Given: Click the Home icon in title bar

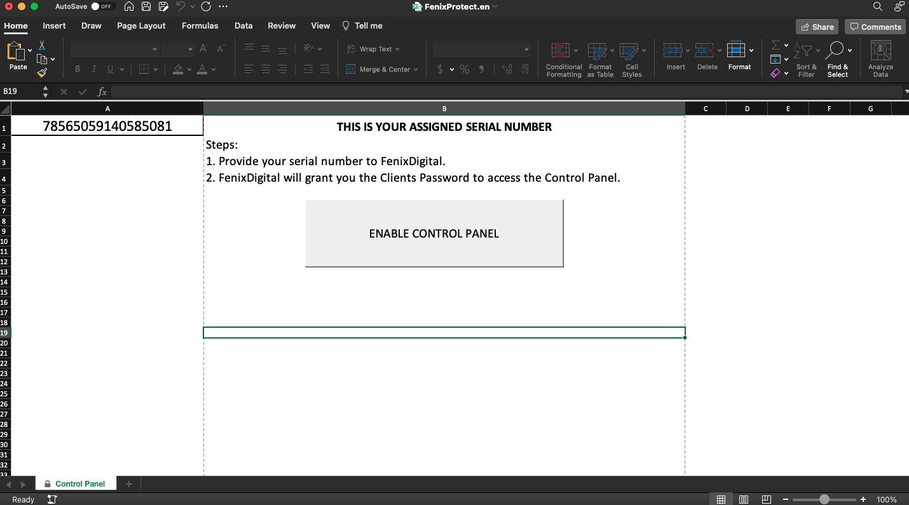Looking at the screenshot, I should pos(129,6).
